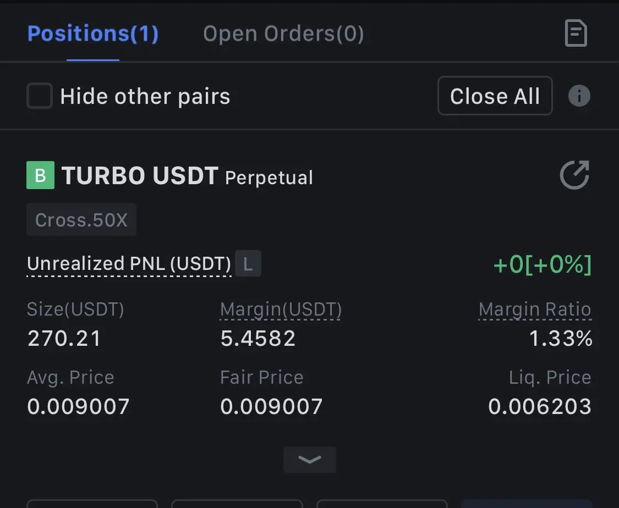Click the 270.21 position size value
This screenshot has width=619, height=508.
pyautogui.click(x=64, y=339)
